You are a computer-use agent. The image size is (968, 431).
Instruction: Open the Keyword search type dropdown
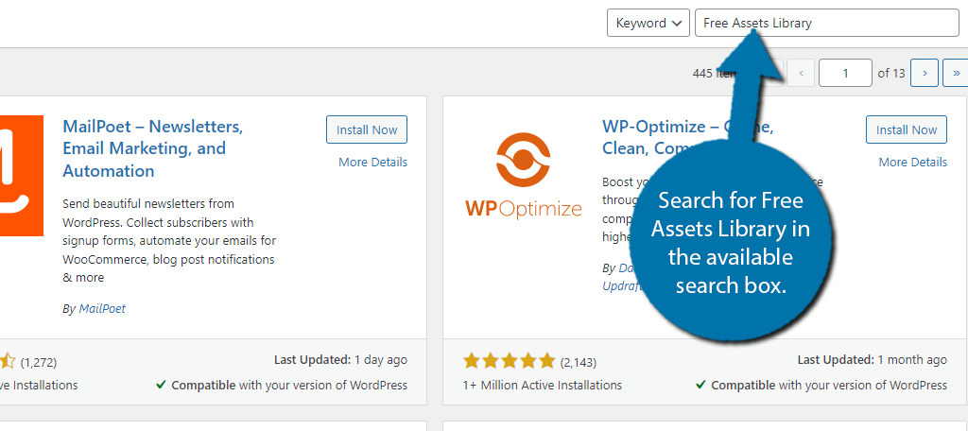tap(648, 23)
